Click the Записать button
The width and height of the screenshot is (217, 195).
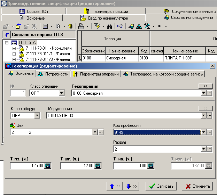tap(161, 186)
